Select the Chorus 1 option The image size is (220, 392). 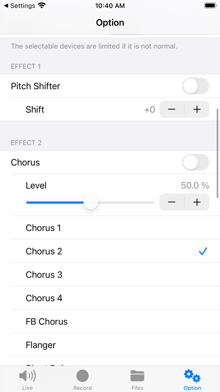point(115,228)
